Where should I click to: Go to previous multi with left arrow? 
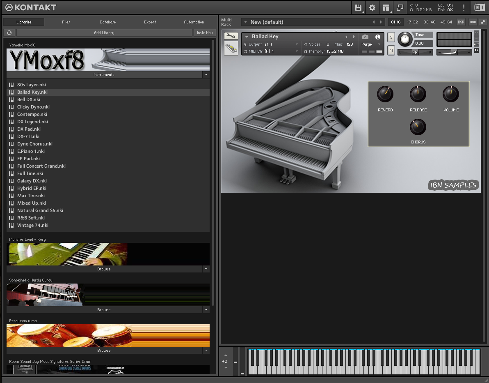(x=374, y=22)
